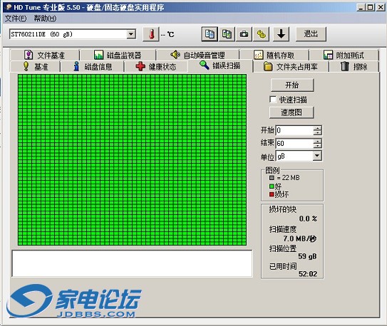Decrease the 结束 end value with down arrow
The image size is (387, 326).
(317, 146)
